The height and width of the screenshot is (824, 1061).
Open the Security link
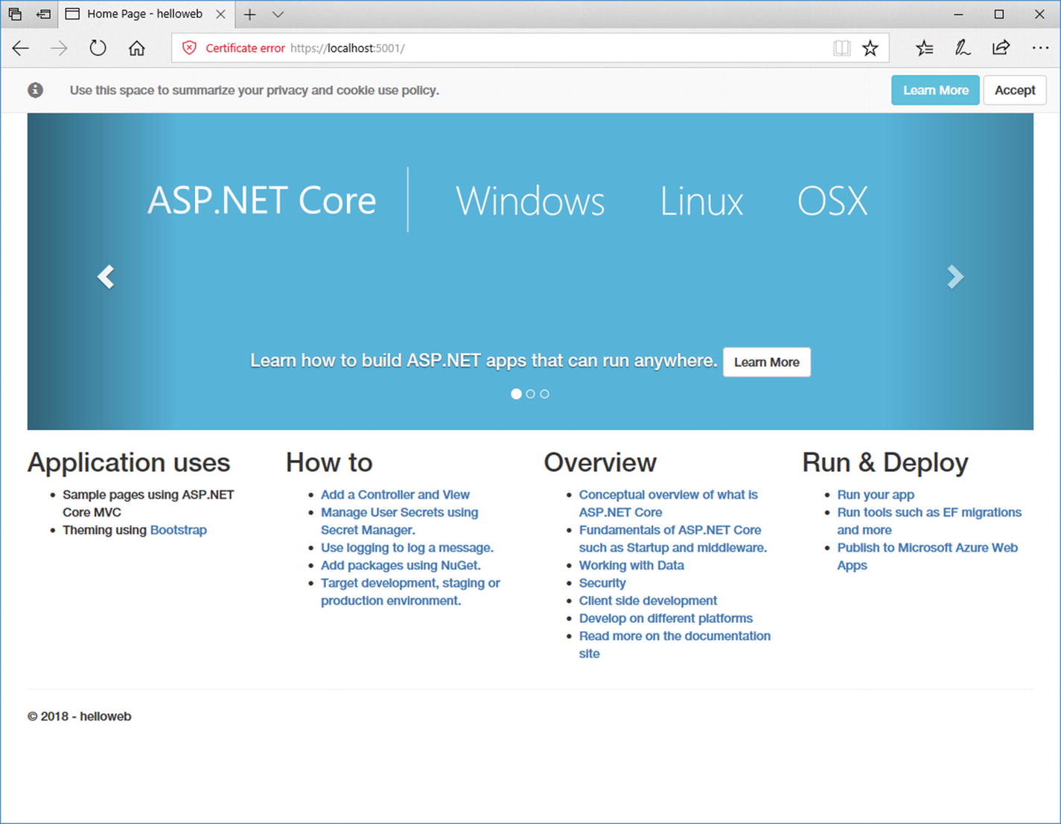pos(602,583)
